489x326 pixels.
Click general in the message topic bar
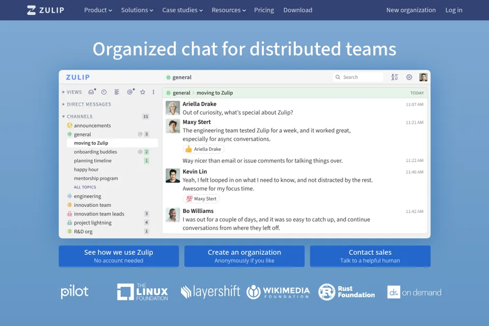[181, 93]
